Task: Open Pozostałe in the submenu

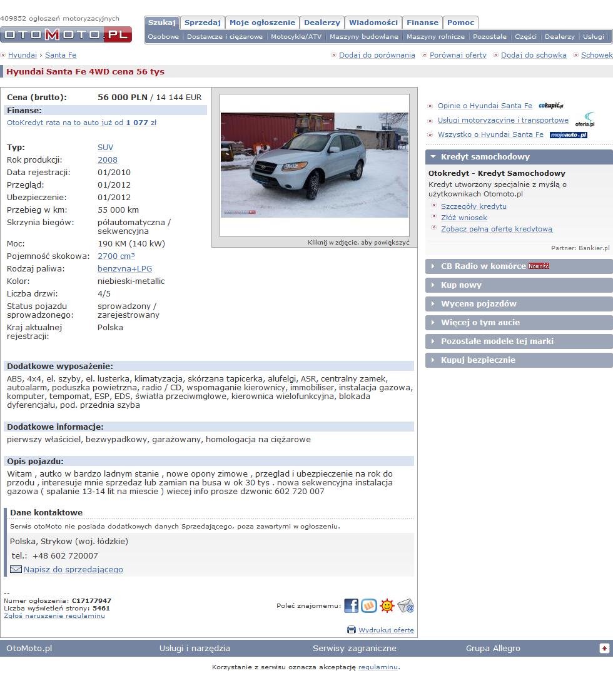Action: click(x=490, y=36)
